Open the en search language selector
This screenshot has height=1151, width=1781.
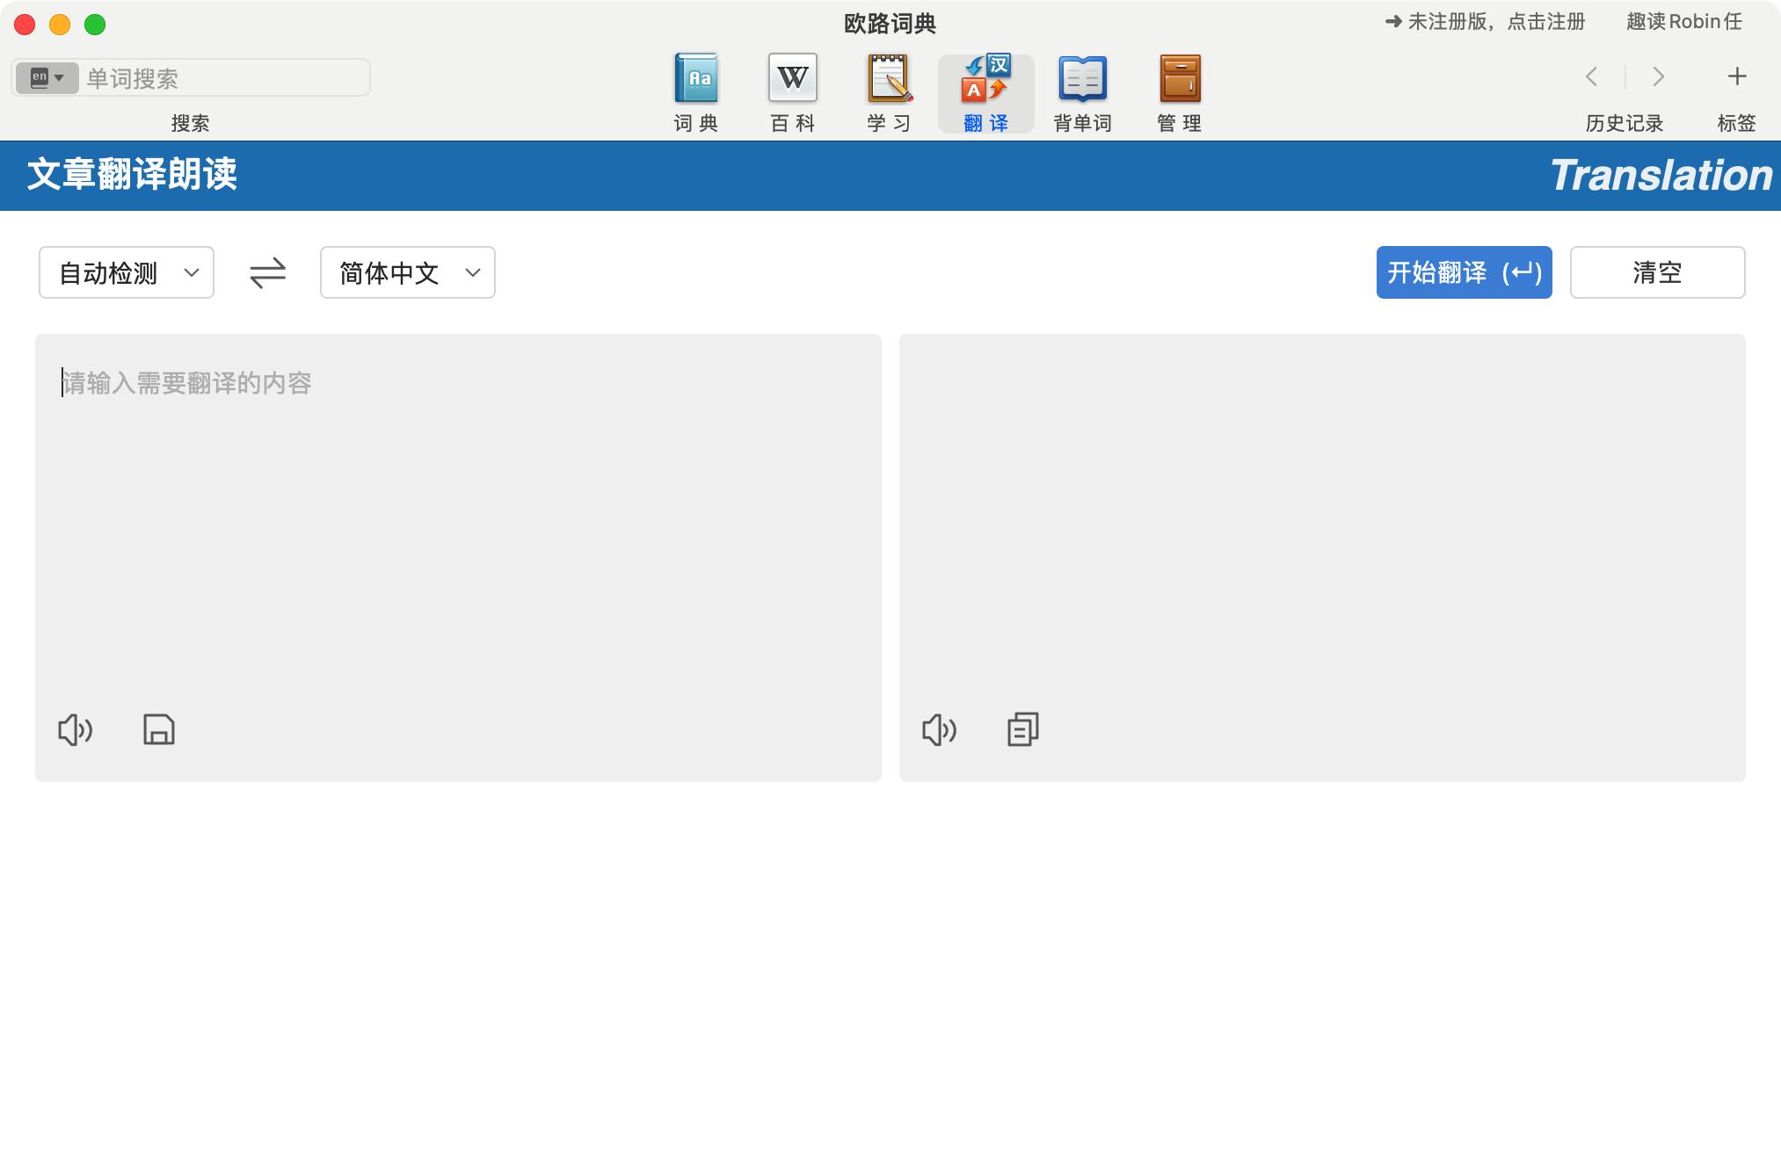pos(47,78)
